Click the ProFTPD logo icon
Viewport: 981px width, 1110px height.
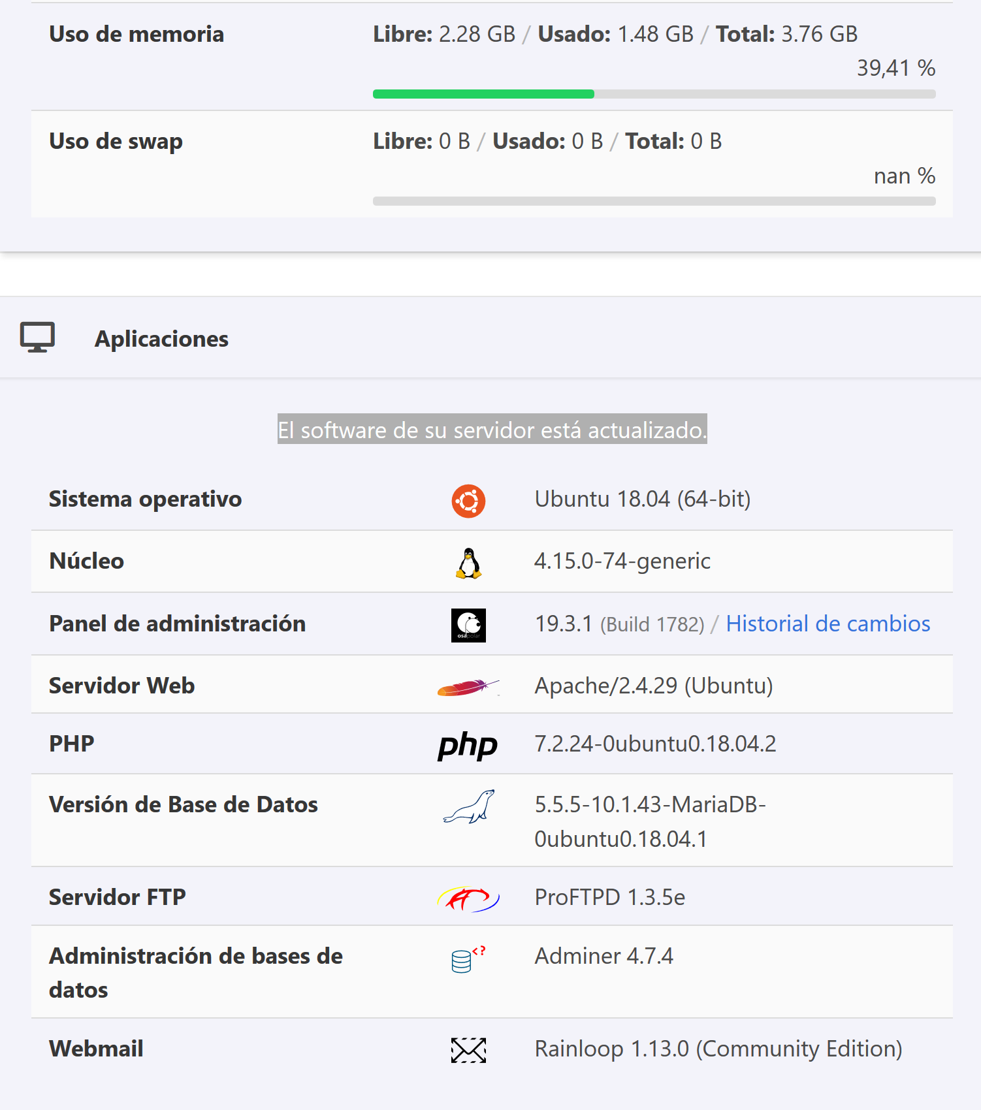tap(468, 899)
